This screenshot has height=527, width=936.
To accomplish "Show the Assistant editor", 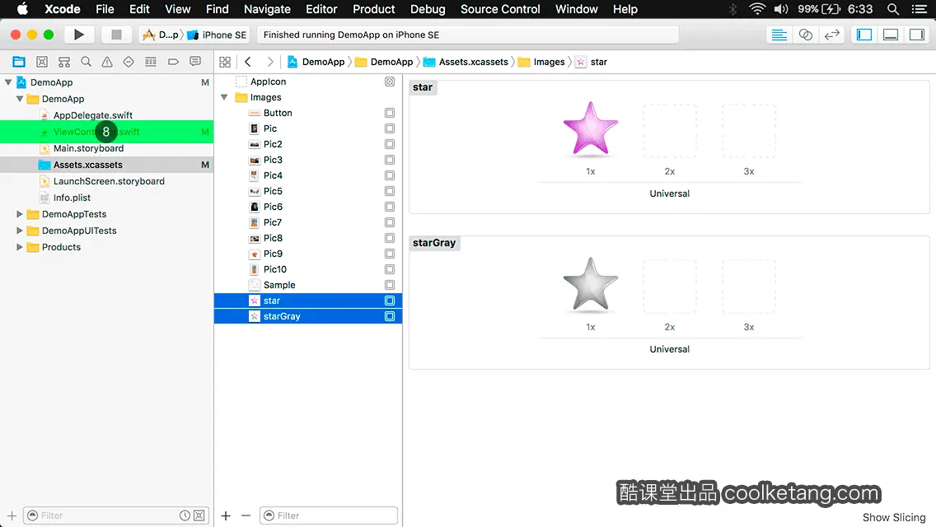I will click(805, 35).
